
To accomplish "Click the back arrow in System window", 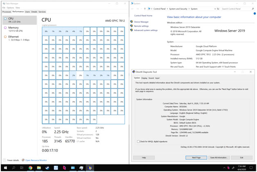I will 133,9.
